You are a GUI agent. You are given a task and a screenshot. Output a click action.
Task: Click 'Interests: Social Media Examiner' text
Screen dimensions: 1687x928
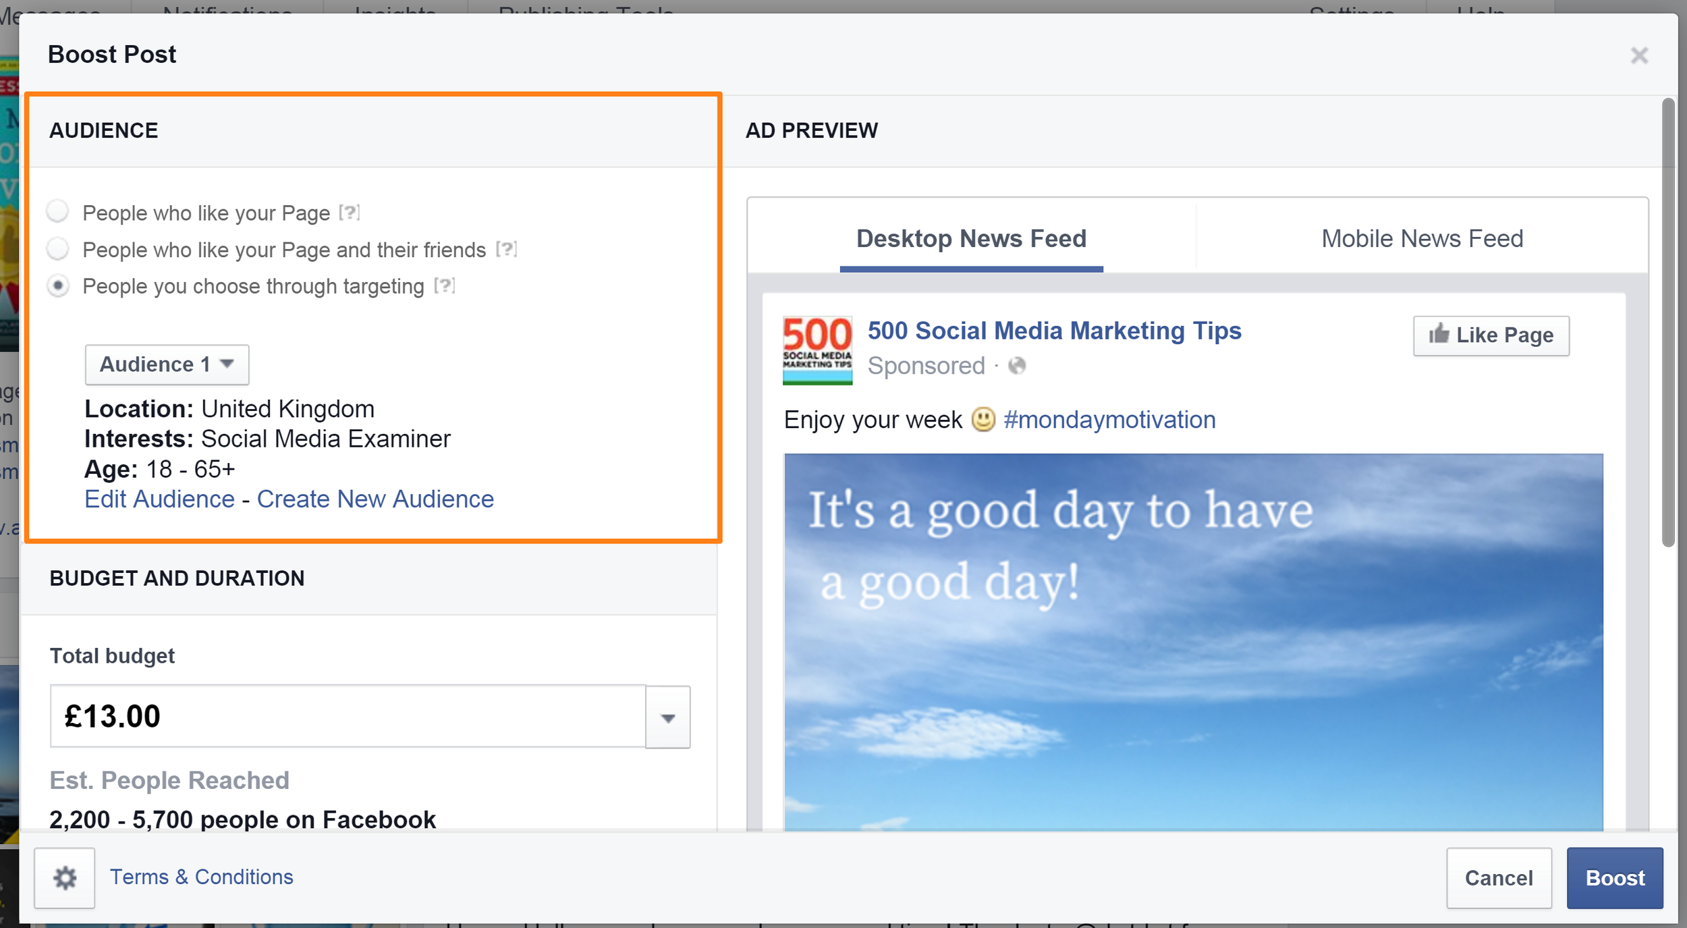tap(267, 439)
